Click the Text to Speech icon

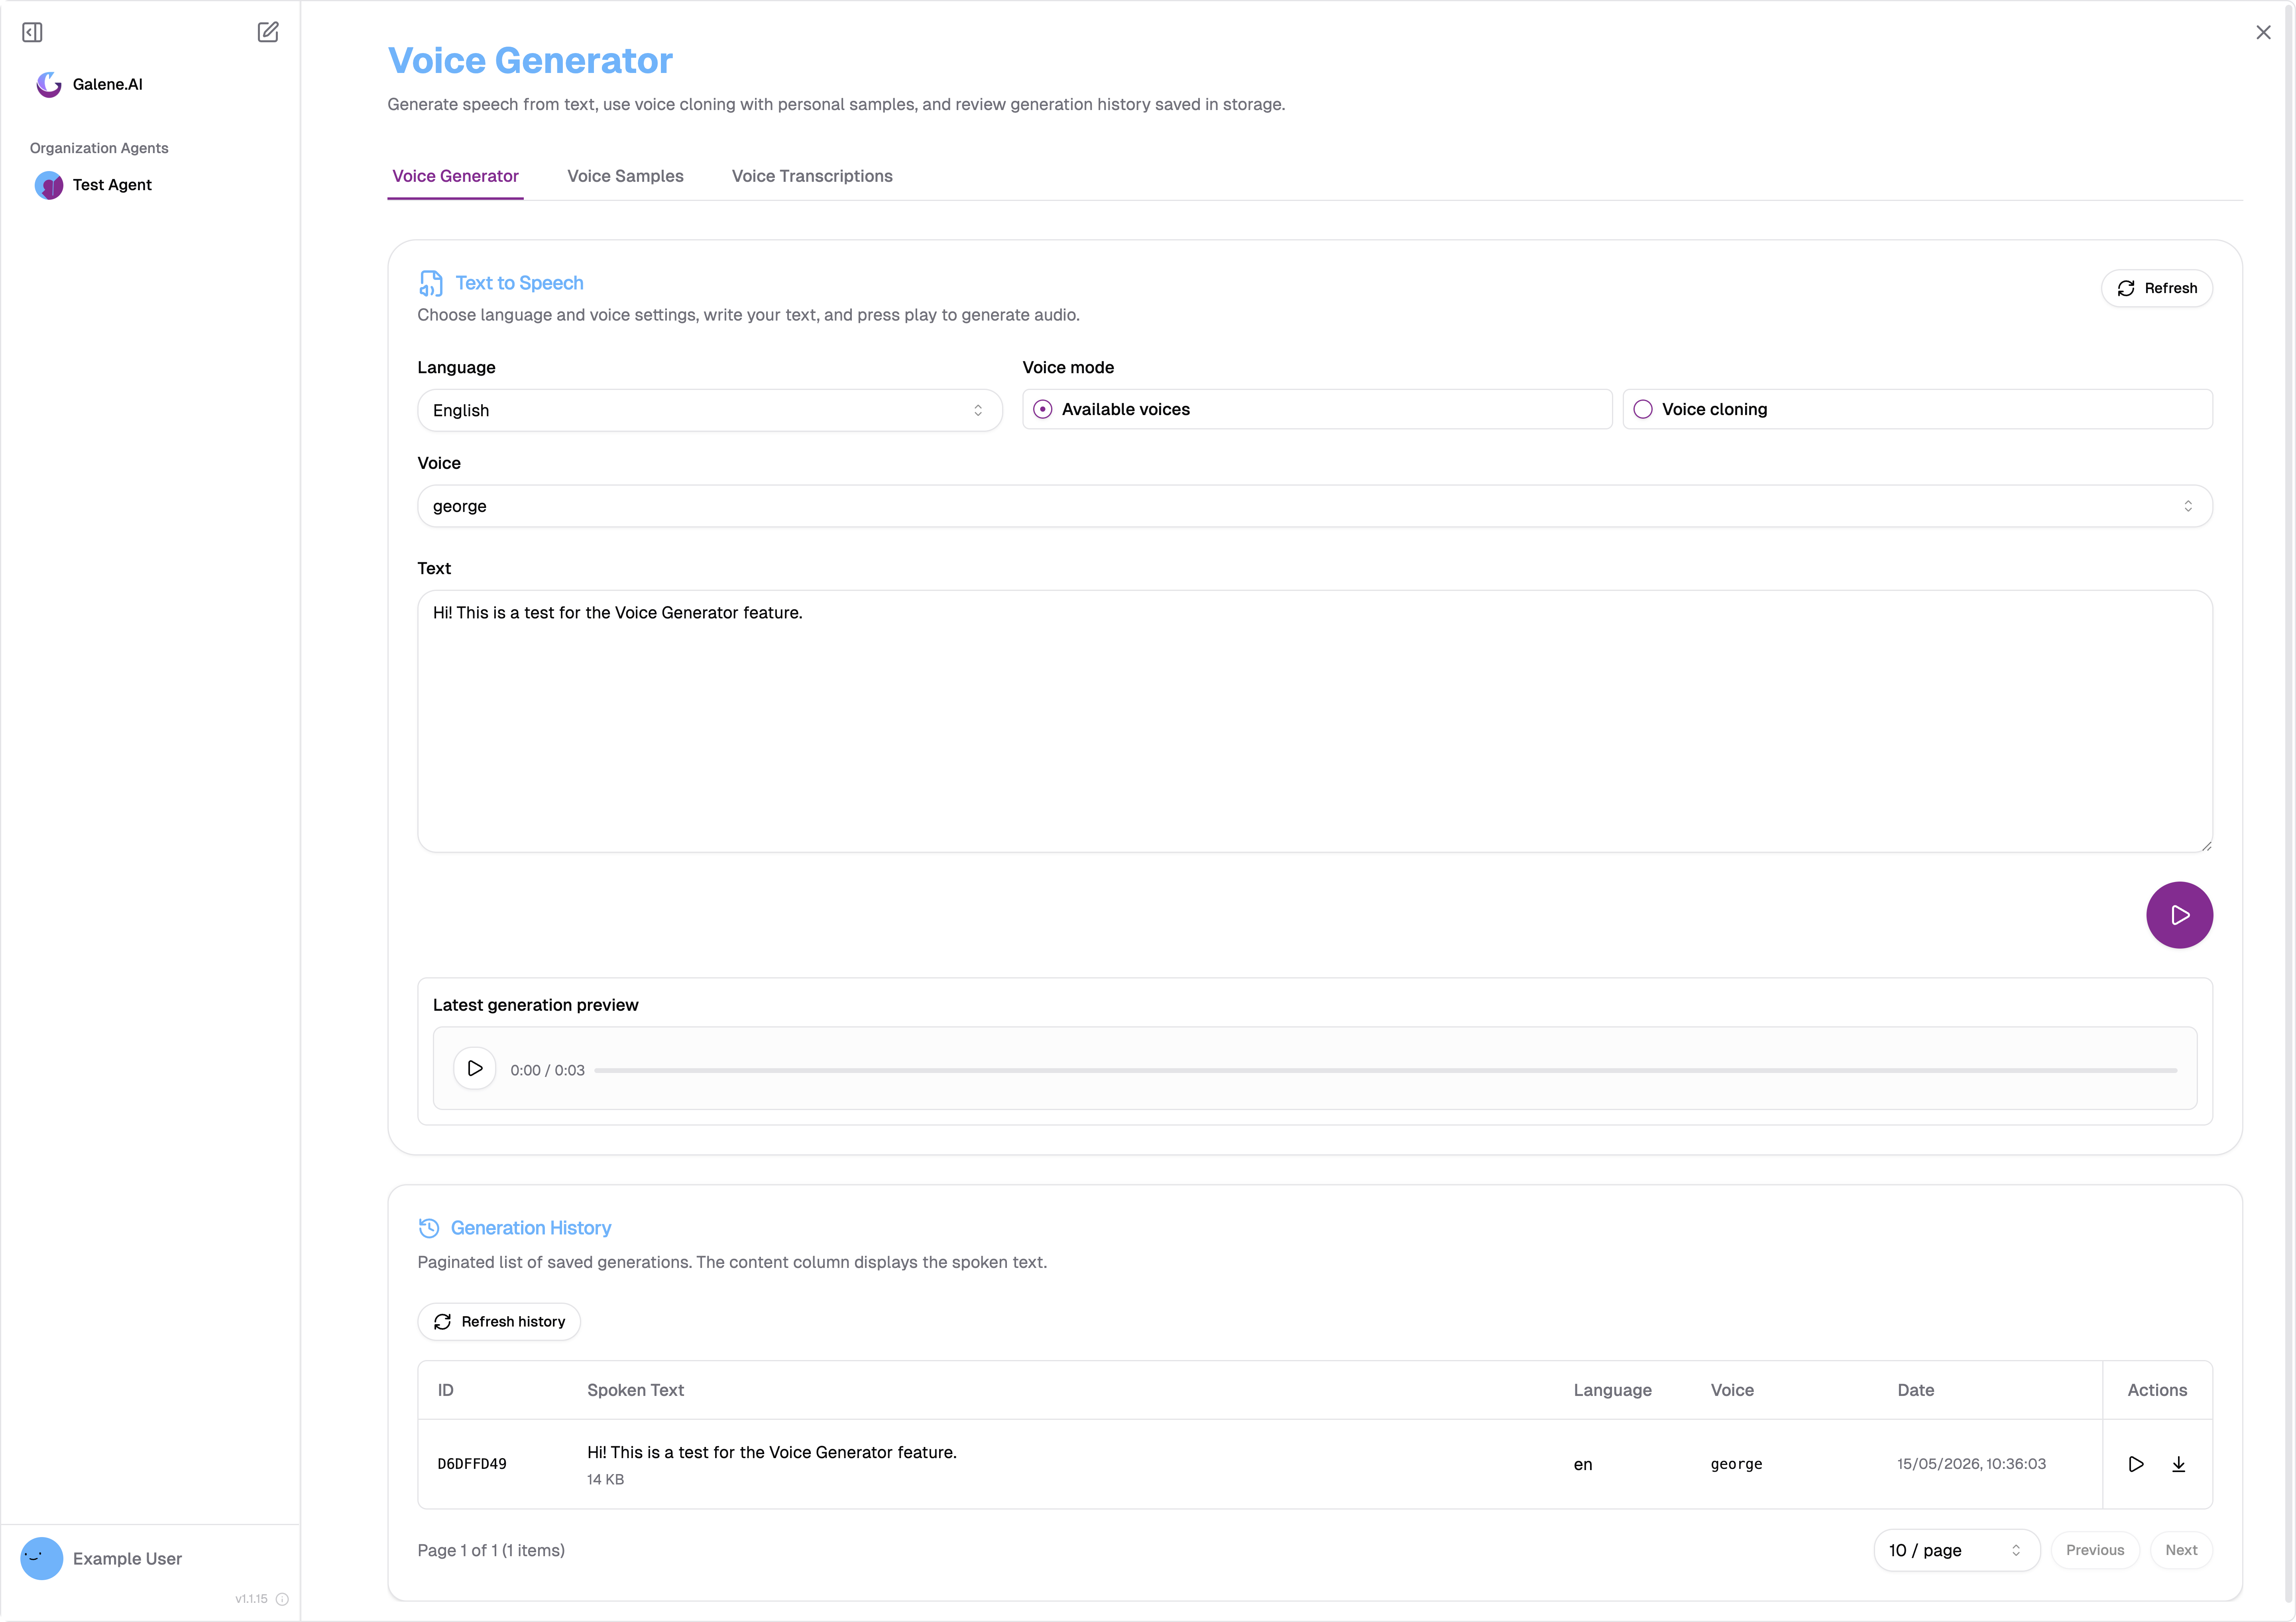[x=430, y=284]
